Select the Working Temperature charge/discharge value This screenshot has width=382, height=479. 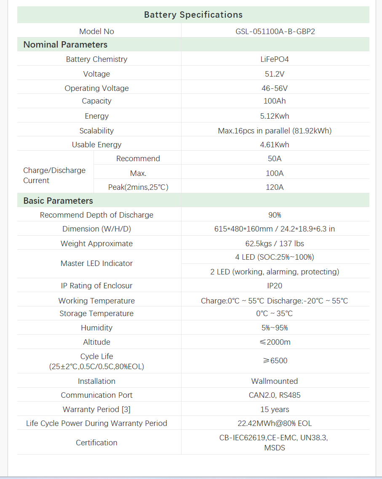click(275, 301)
